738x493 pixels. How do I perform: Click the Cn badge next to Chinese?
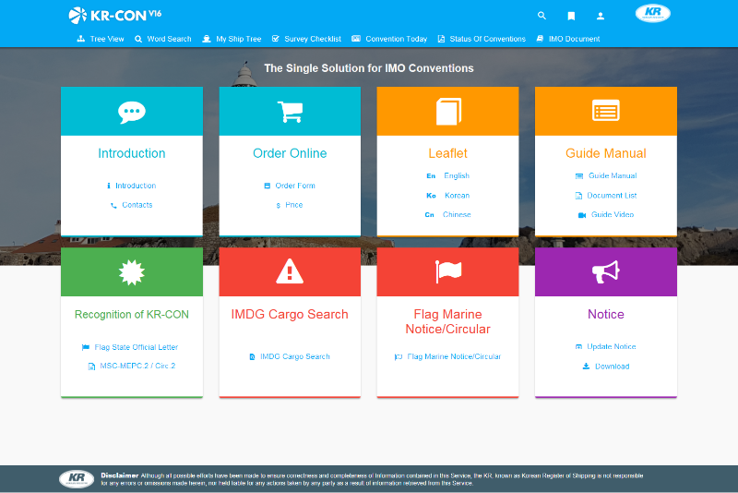(x=429, y=215)
